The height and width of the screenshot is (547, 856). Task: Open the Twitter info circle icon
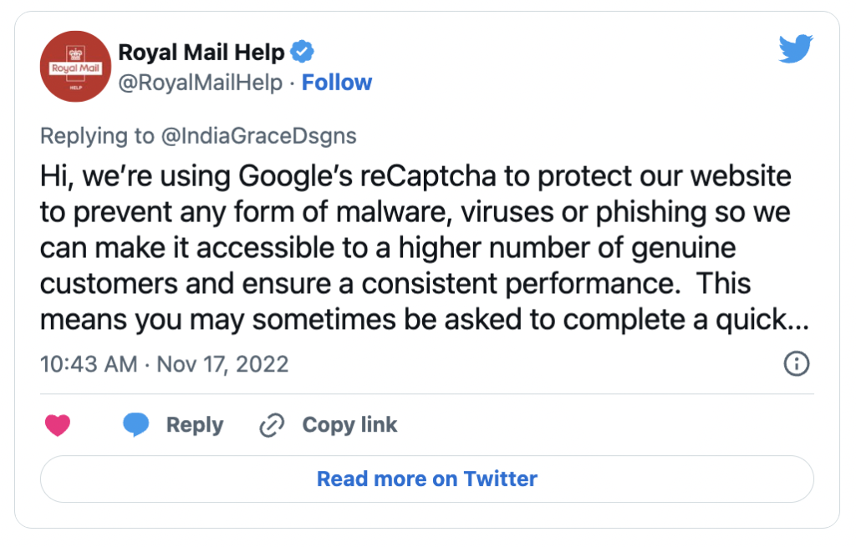[797, 364]
